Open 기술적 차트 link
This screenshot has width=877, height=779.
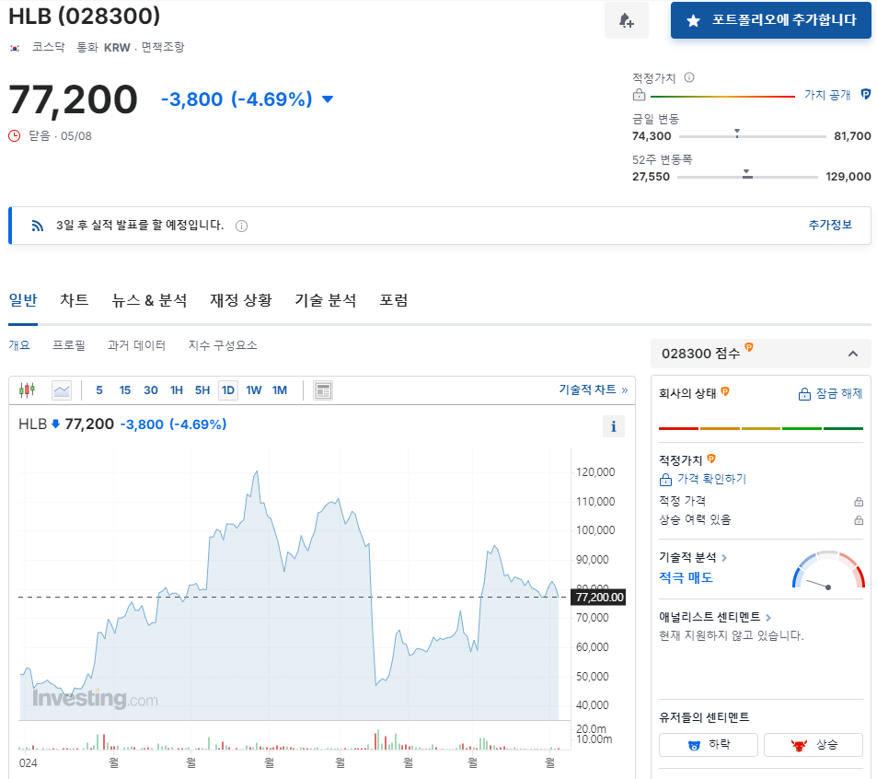coord(594,389)
